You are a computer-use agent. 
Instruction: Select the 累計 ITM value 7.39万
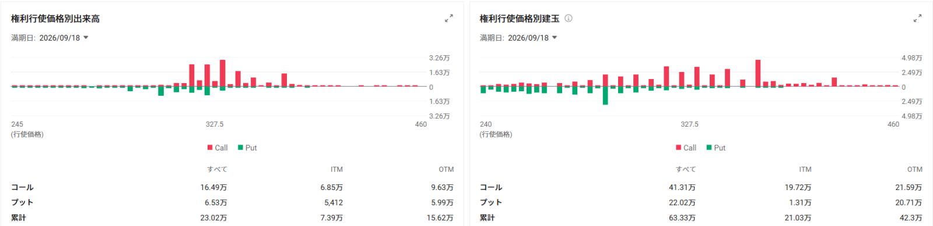(x=331, y=217)
